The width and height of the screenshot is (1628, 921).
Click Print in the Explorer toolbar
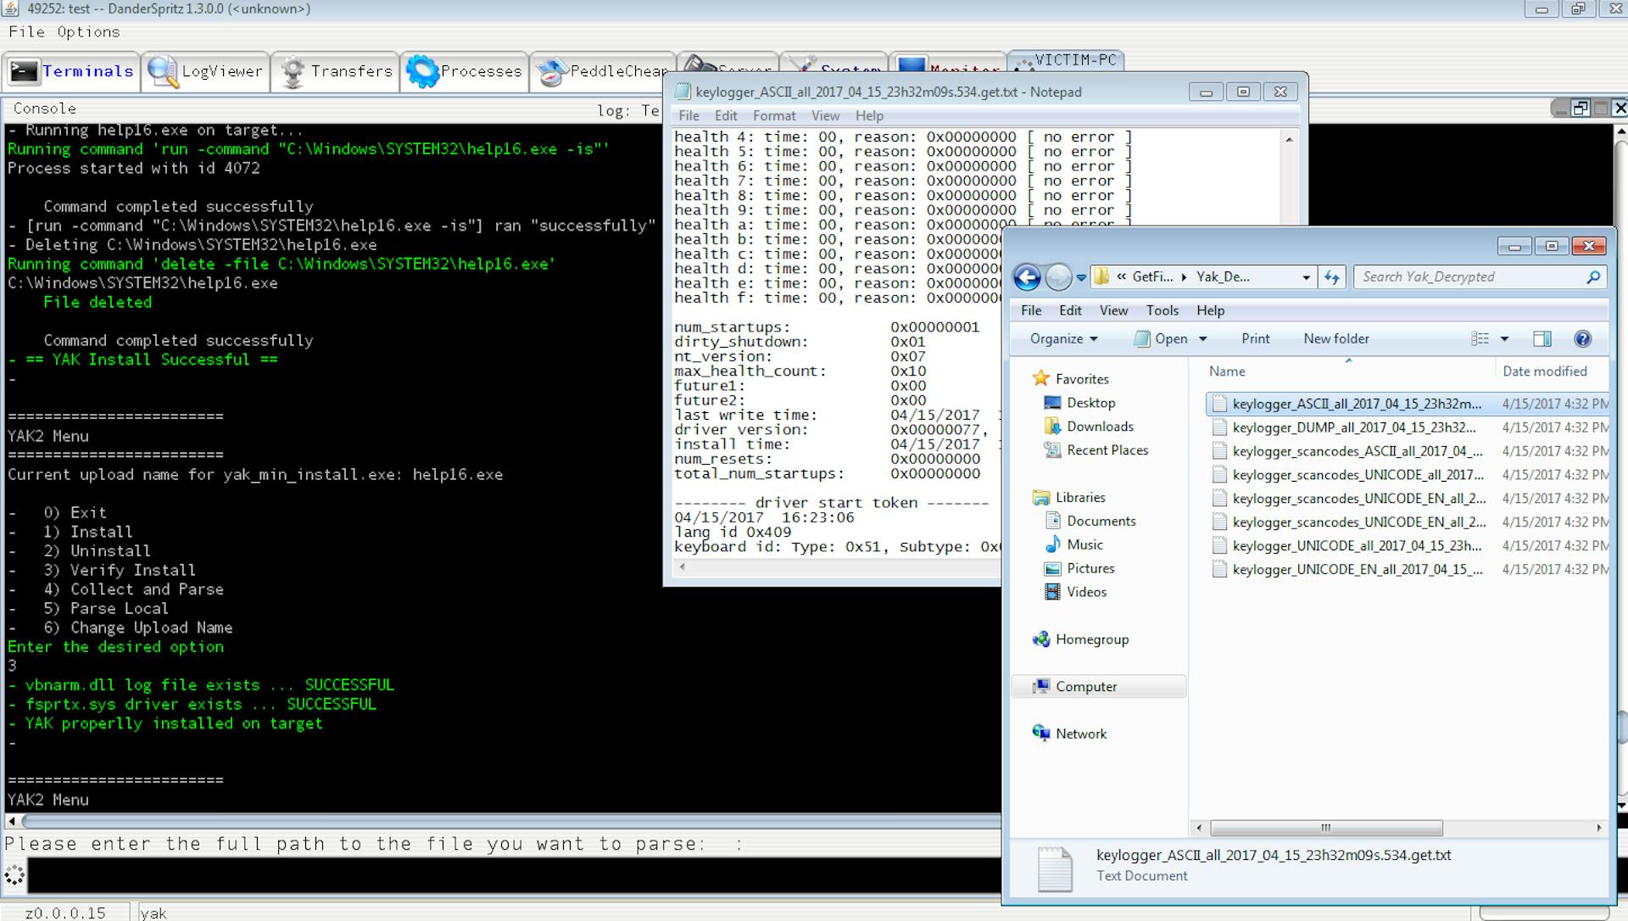(x=1254, y=338)
